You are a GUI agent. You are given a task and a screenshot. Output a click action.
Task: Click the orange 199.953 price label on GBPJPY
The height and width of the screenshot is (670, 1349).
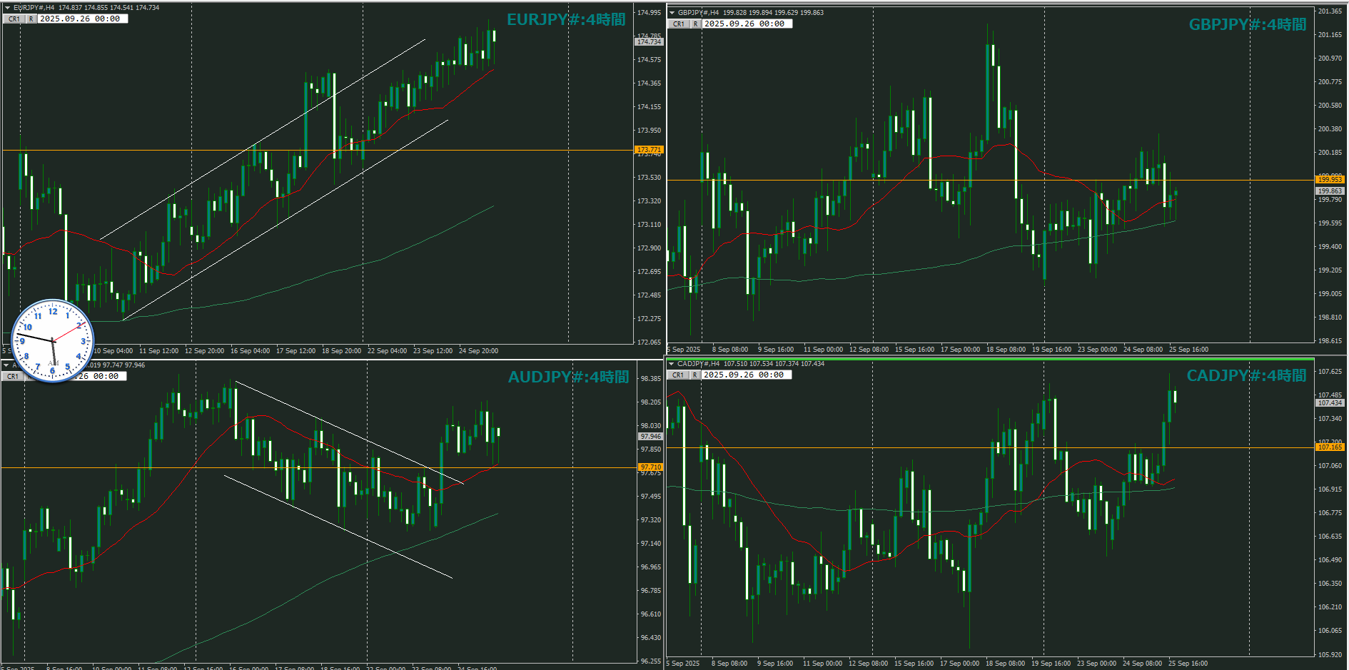click(x=1330, y=180)
